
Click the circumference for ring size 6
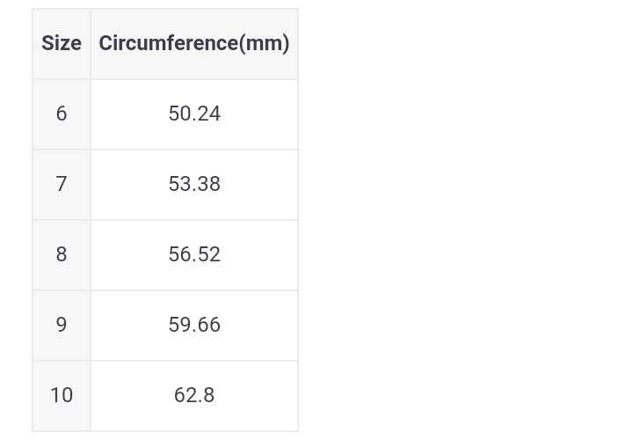tap(194, 114)
